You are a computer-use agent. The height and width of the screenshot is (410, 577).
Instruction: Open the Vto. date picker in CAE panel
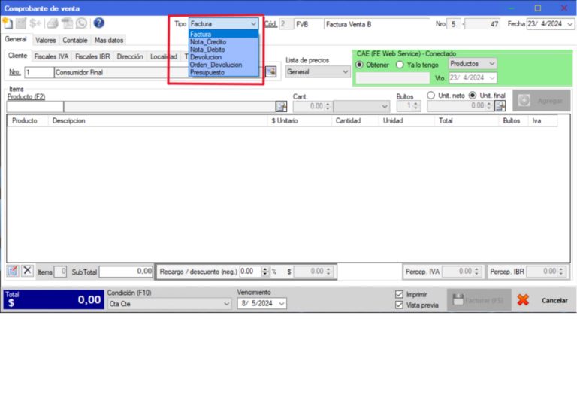pyautogui.click(x=492, y=78)
